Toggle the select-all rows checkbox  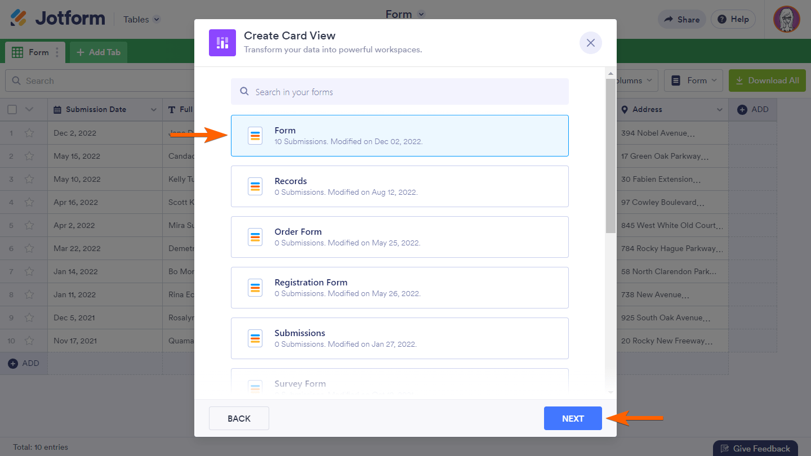tap(12, 109)
